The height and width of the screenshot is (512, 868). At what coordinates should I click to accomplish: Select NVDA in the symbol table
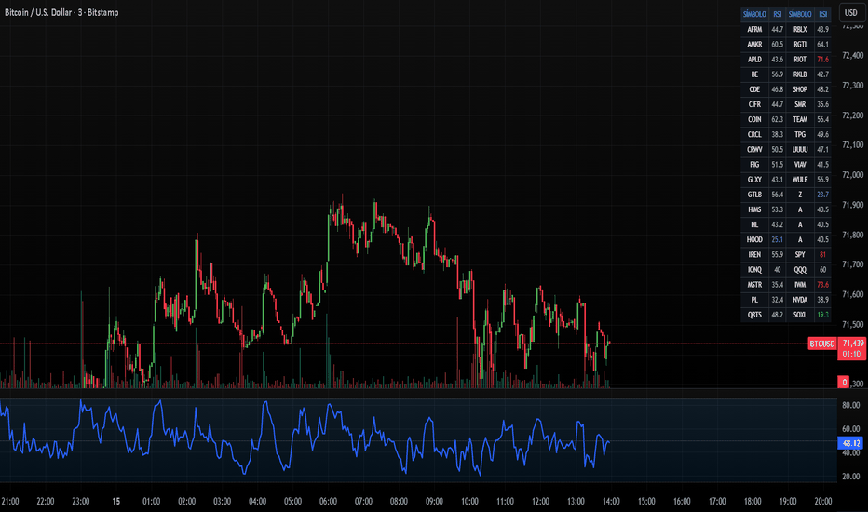(800, 300)
